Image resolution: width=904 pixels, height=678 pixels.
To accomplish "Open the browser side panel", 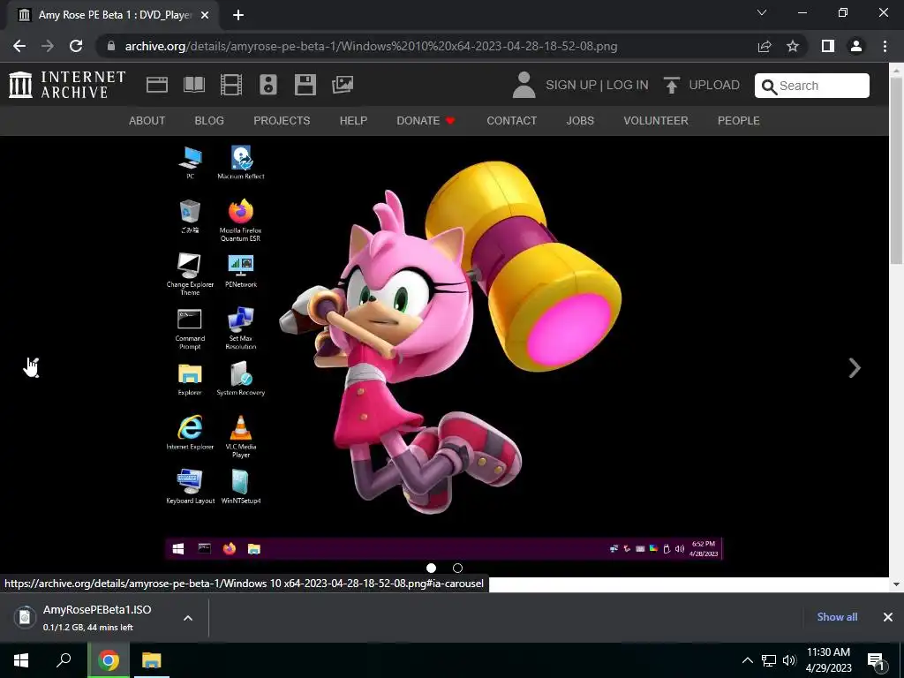I will pos(828,46).
